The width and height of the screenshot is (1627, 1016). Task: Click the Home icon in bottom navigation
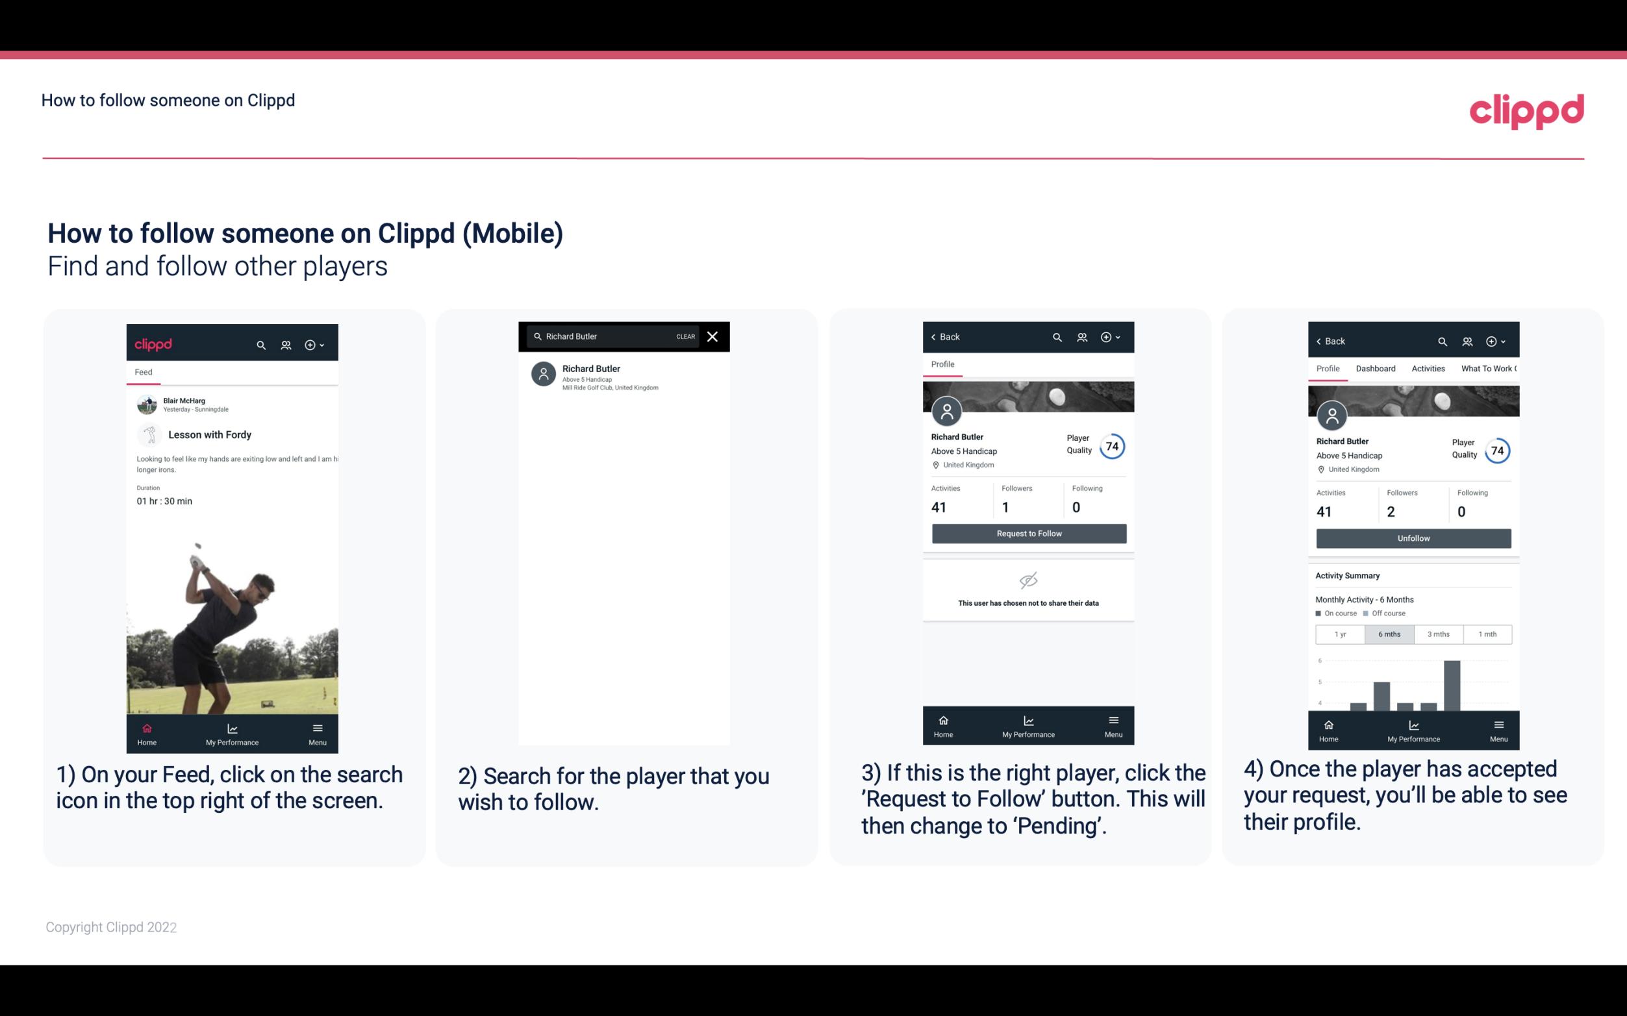149,728
